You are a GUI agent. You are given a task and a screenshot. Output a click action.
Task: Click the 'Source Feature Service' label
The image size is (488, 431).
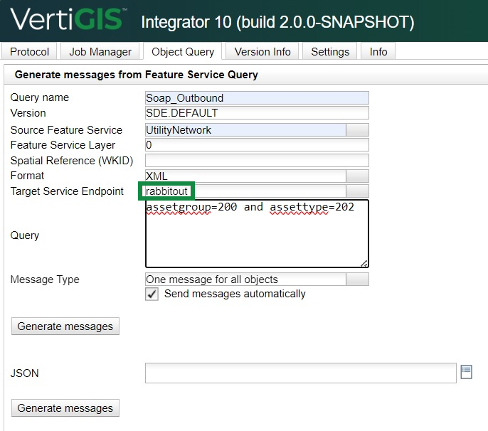tap(66, 130)
